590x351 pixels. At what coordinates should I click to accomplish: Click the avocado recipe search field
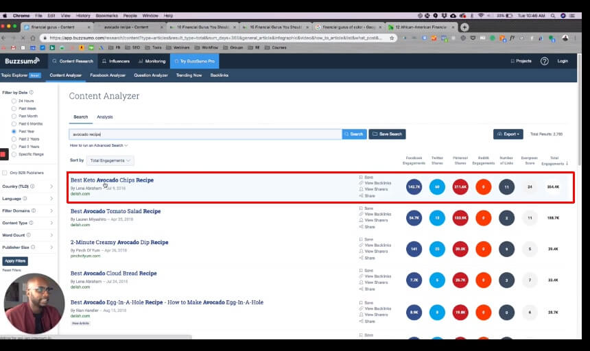pos(205,134)
